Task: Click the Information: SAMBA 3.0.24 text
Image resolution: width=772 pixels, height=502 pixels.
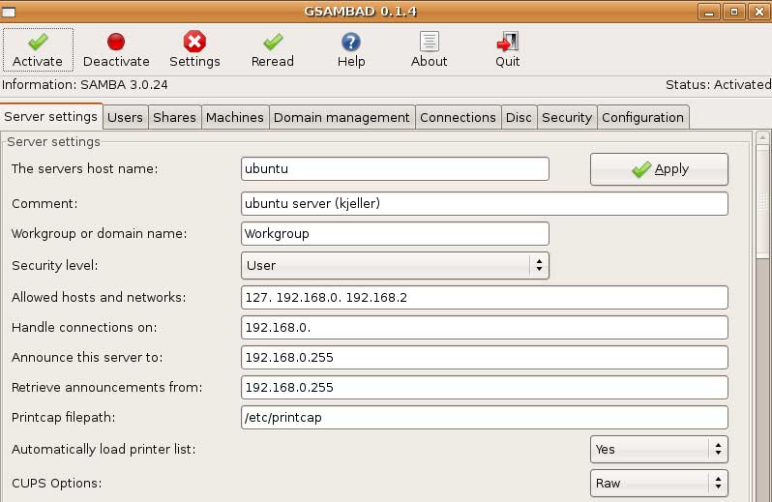Action: (x=85, y=85)
